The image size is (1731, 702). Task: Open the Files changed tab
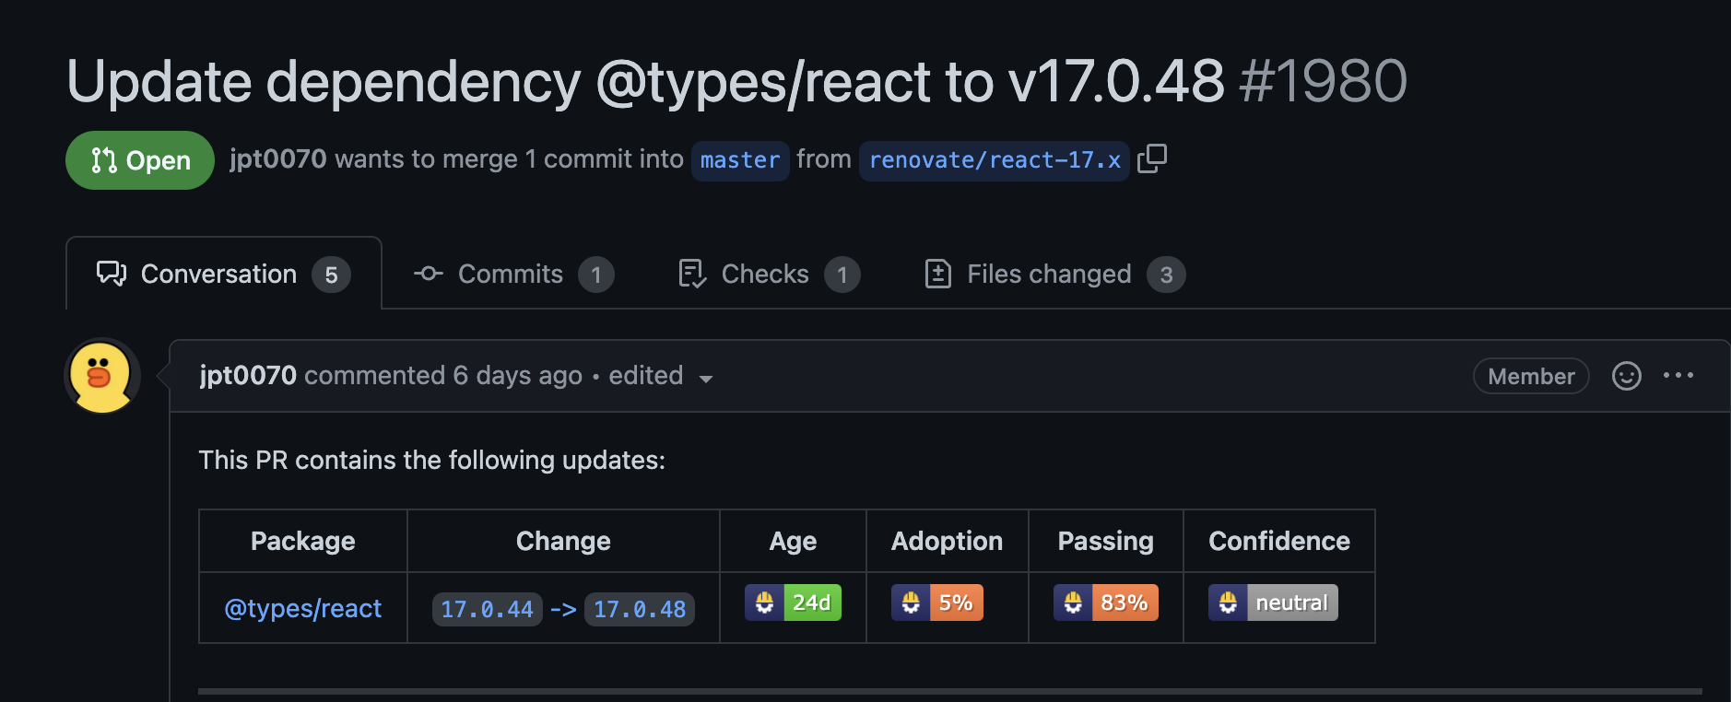(x=1054, y=274)
